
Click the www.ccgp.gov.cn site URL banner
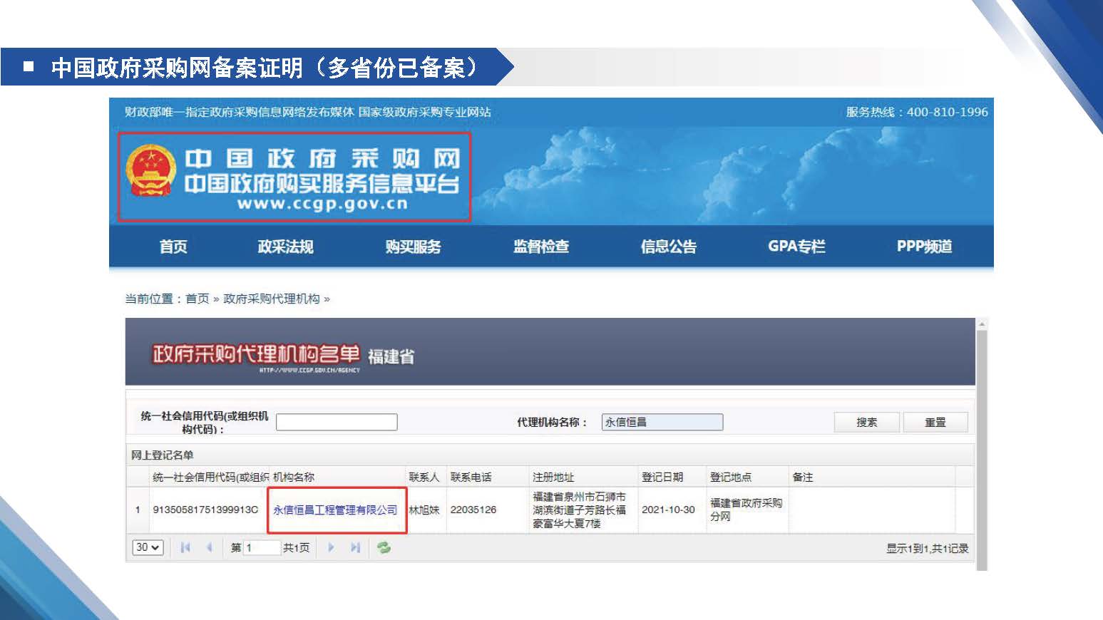(322, 204)
